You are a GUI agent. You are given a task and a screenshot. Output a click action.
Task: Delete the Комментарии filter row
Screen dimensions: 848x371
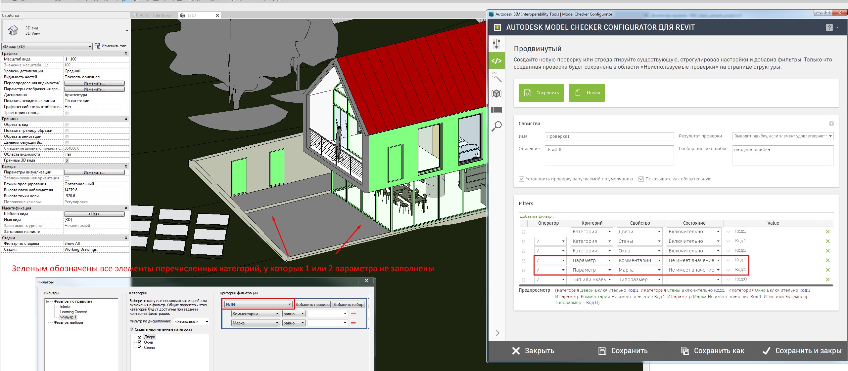[x=827, y=260]
